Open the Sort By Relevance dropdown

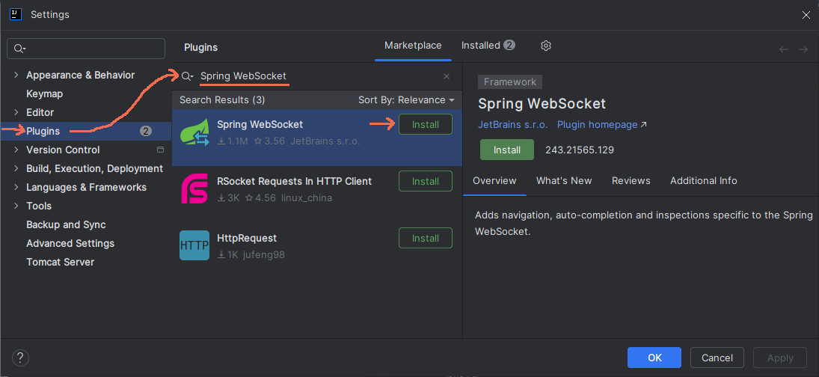(407, 99)
